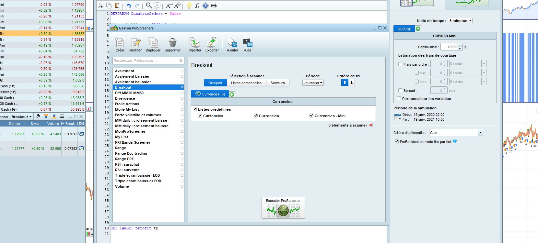Click the Capital initial value field
538x243 pixels.
pyautogui.click(x=450, y=47)
